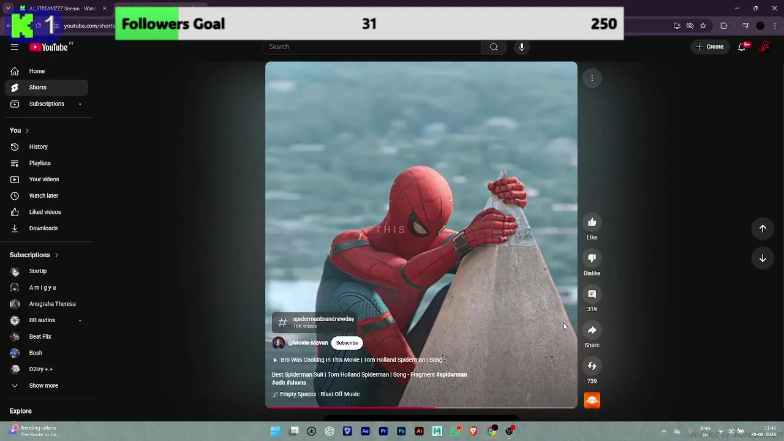This screenshot has height=441, width=784.
Task: Expand the Subscriptions section heading chevron
Action: (56, 255)
